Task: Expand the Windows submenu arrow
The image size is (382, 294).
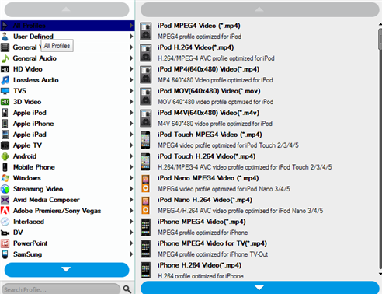Action: (x=131, y=178)
